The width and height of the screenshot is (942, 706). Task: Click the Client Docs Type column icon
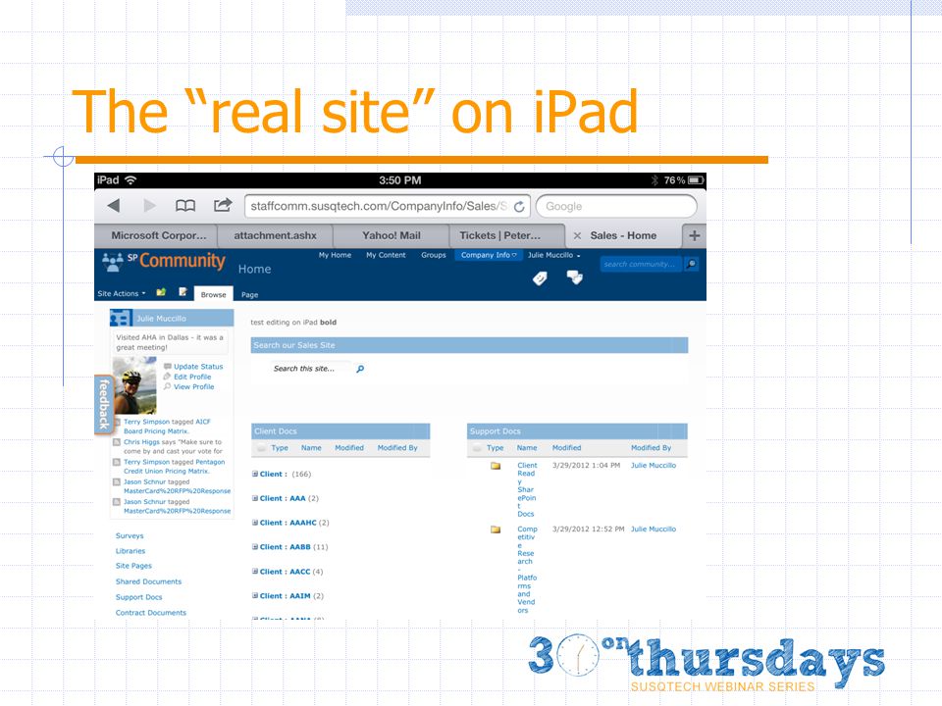click(261, 448)
